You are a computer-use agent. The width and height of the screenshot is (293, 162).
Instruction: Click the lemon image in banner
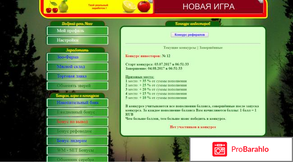(x=129, y=6)
